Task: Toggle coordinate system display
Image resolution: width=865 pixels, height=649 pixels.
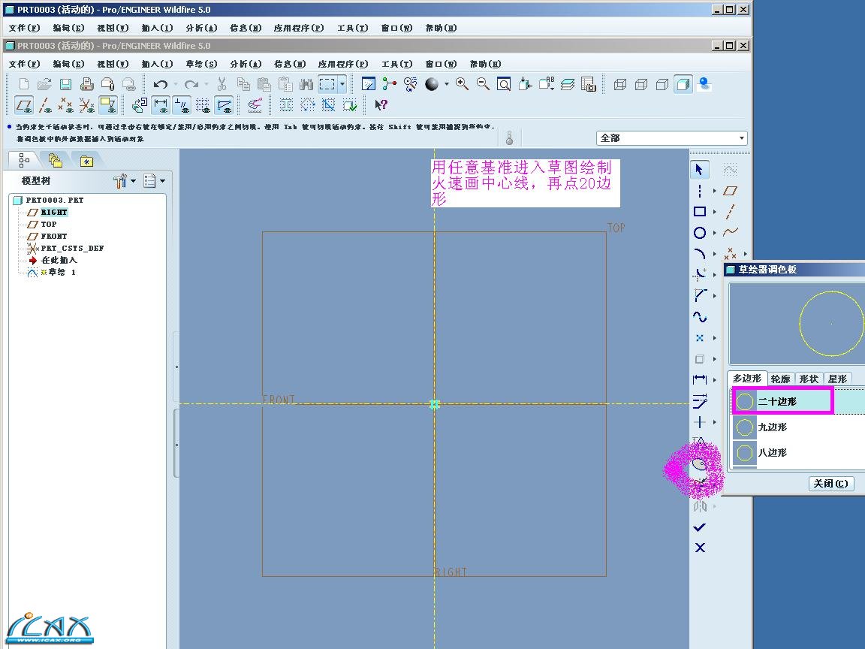Action: 86,105
